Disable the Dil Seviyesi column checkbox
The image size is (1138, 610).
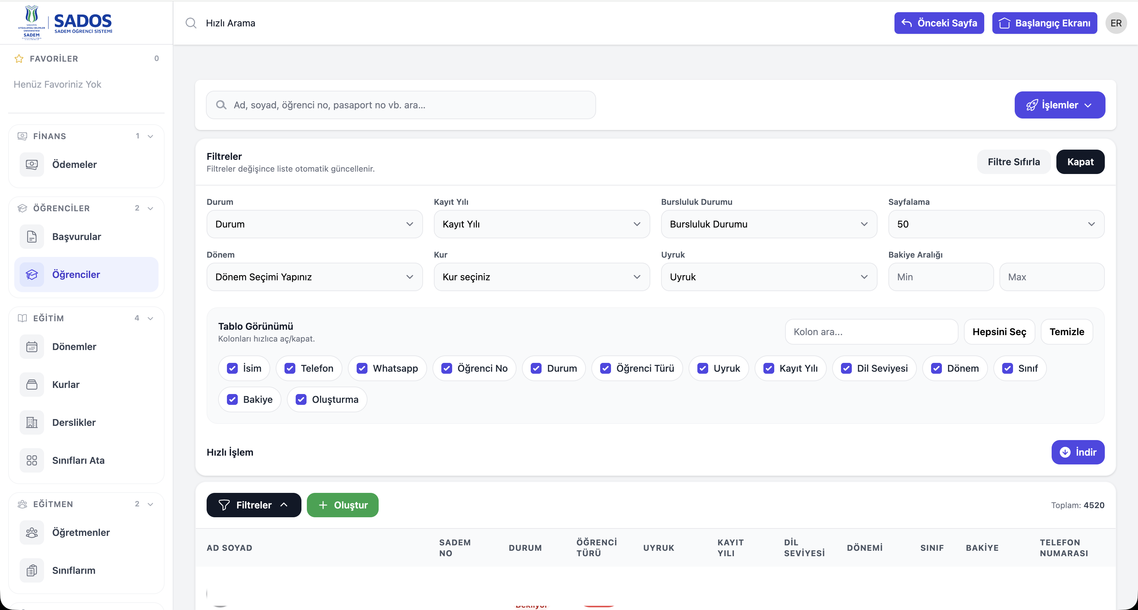(846, 368)
